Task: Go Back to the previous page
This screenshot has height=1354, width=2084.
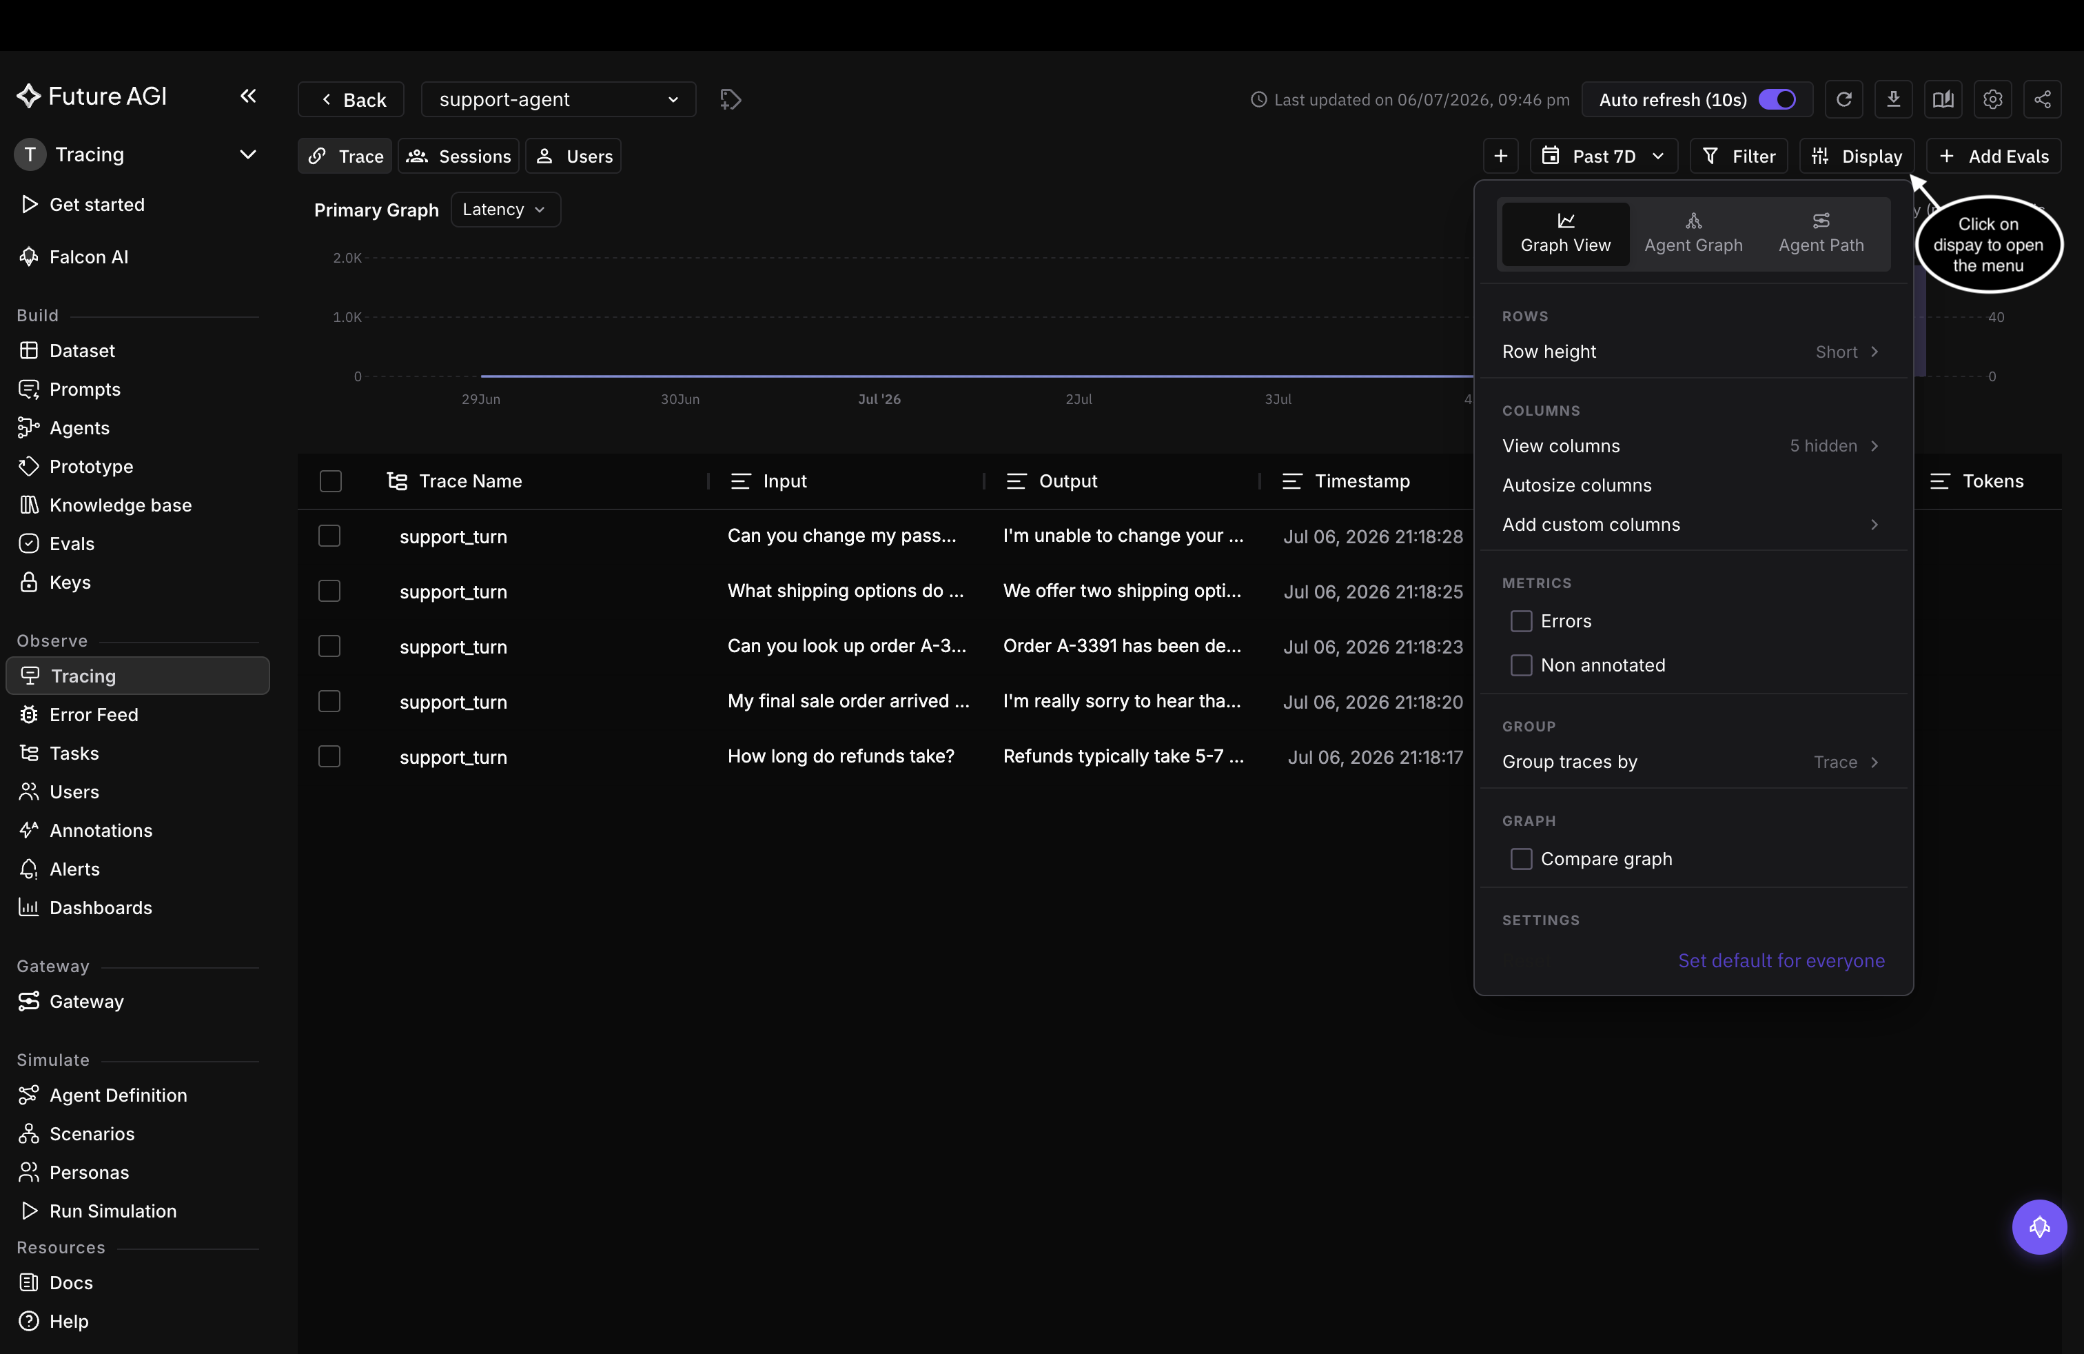Action: (351, 99)
